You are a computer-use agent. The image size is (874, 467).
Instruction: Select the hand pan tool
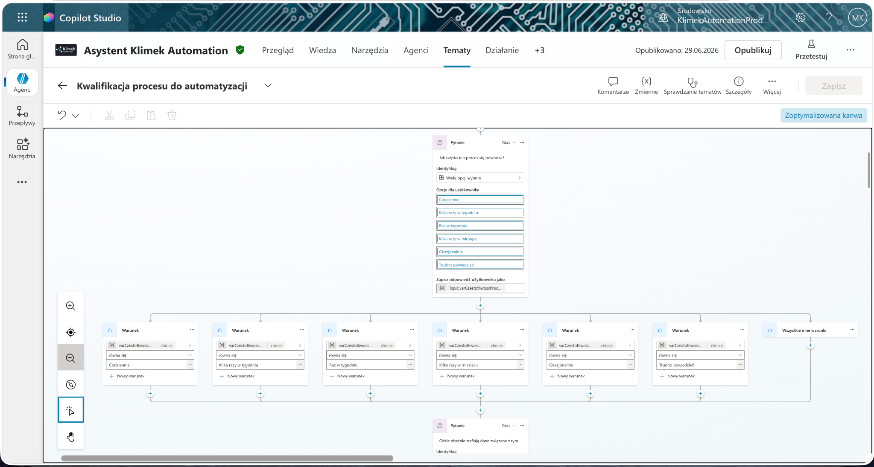[x=71, y=436]
